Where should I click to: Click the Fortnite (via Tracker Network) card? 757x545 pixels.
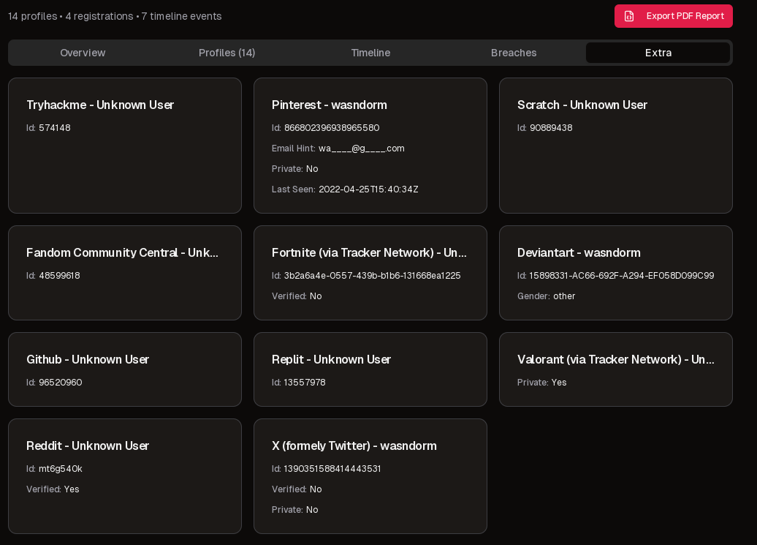pyautogui.click(x=370, y=273)
